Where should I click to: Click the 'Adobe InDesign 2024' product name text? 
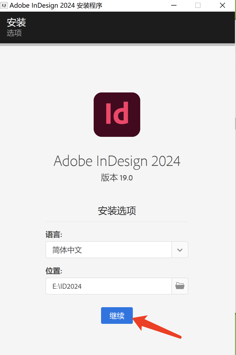(x=117, y=161)
